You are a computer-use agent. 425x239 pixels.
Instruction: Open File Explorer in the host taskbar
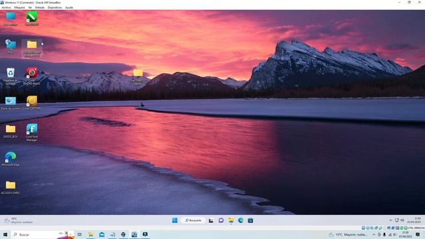click(90, 234)
